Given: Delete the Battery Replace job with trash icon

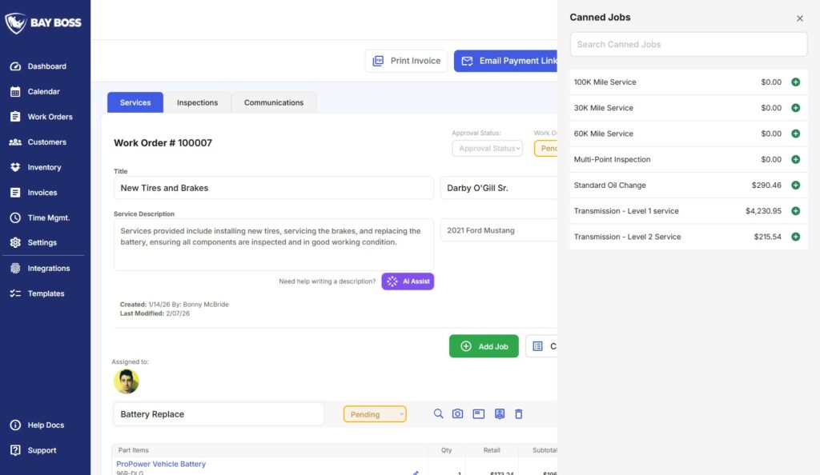Looking at the screenshot, I should tap(518, 414).
